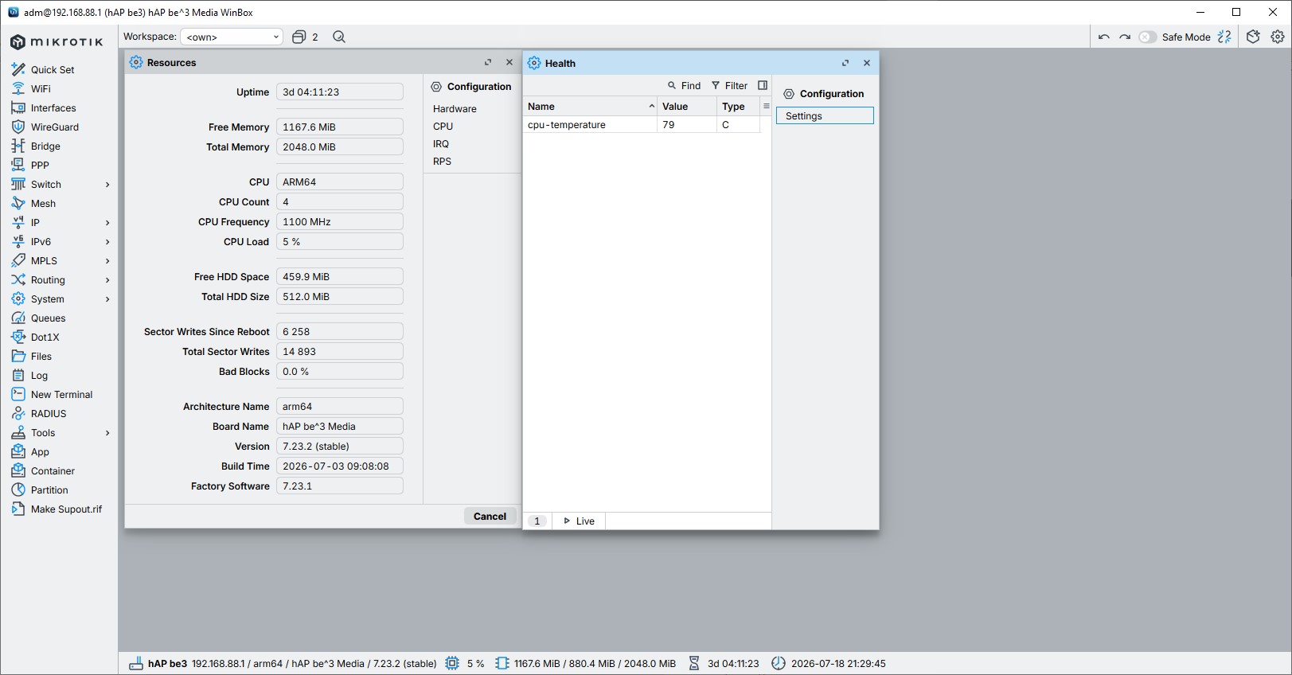Open the Mesh menu item
Image resolution: width=1292 pixels, height=675 pixels.
coord(43,203)
